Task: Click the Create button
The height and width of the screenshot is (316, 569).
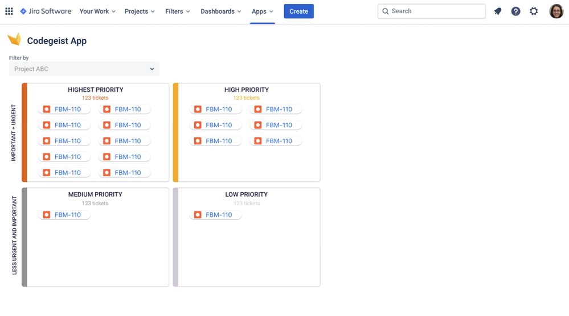Action: tap(298, 11)
